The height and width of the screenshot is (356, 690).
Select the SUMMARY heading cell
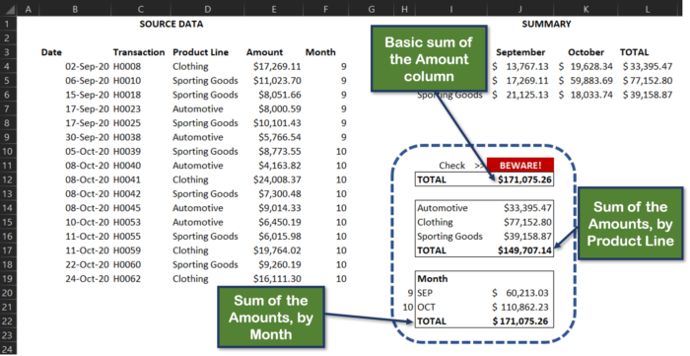546,25
